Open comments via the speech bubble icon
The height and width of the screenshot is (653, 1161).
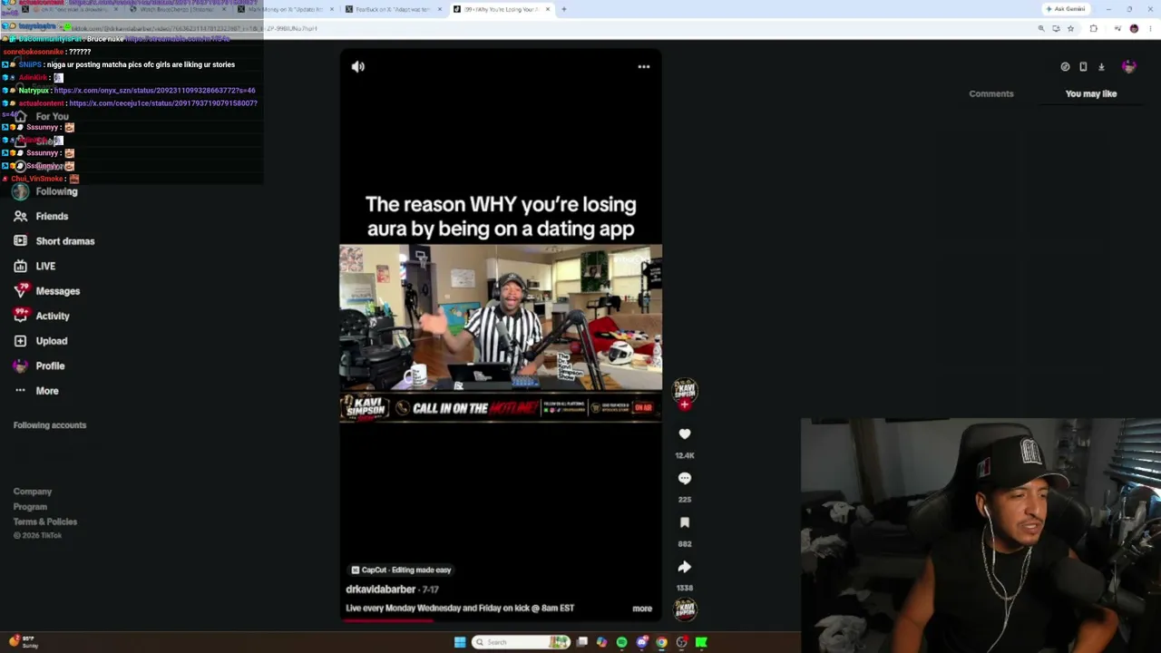click(x=685, y=478)
